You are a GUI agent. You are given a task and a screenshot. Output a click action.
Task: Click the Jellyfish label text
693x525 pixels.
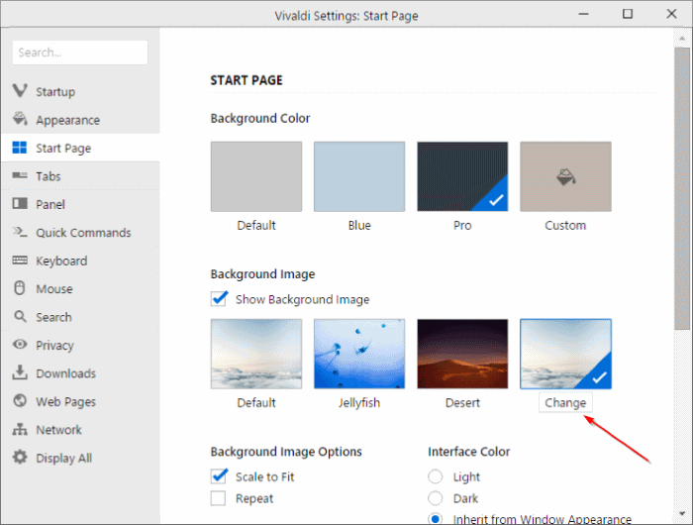[359, 403]
